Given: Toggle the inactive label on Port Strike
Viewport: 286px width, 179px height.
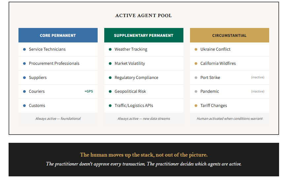Looking at the screenshot, I should pos(258,78).
